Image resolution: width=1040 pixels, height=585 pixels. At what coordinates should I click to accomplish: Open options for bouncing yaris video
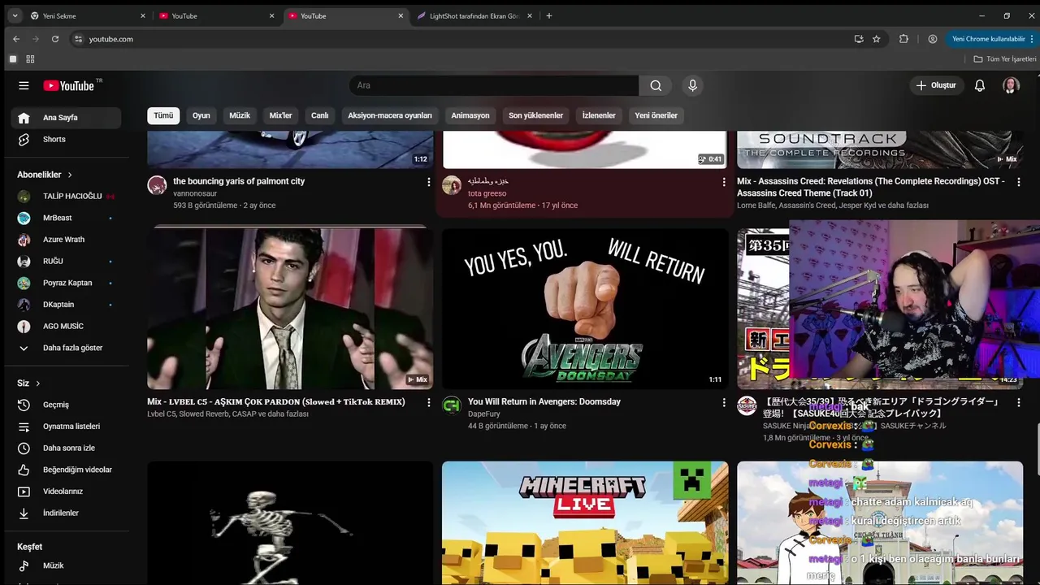tap(429, 182)
